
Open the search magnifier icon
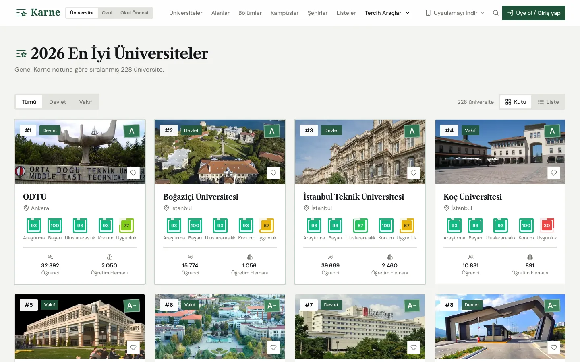[496, 13]
